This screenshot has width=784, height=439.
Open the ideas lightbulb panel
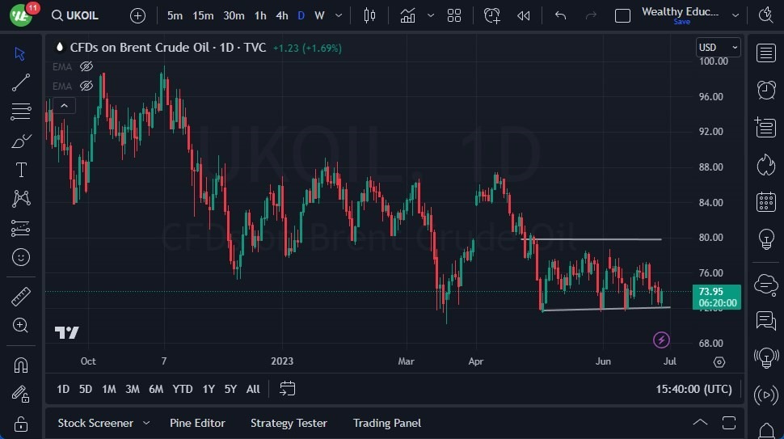[766, 239]
